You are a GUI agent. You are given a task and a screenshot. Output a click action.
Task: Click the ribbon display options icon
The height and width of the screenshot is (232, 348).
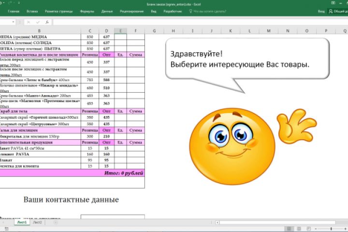pos(333,3)
